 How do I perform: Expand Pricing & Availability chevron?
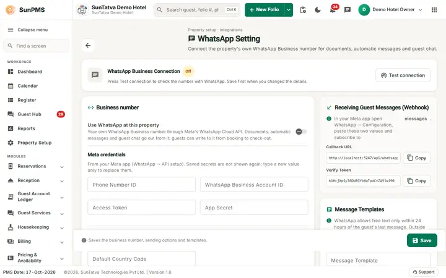coord(62,258)
